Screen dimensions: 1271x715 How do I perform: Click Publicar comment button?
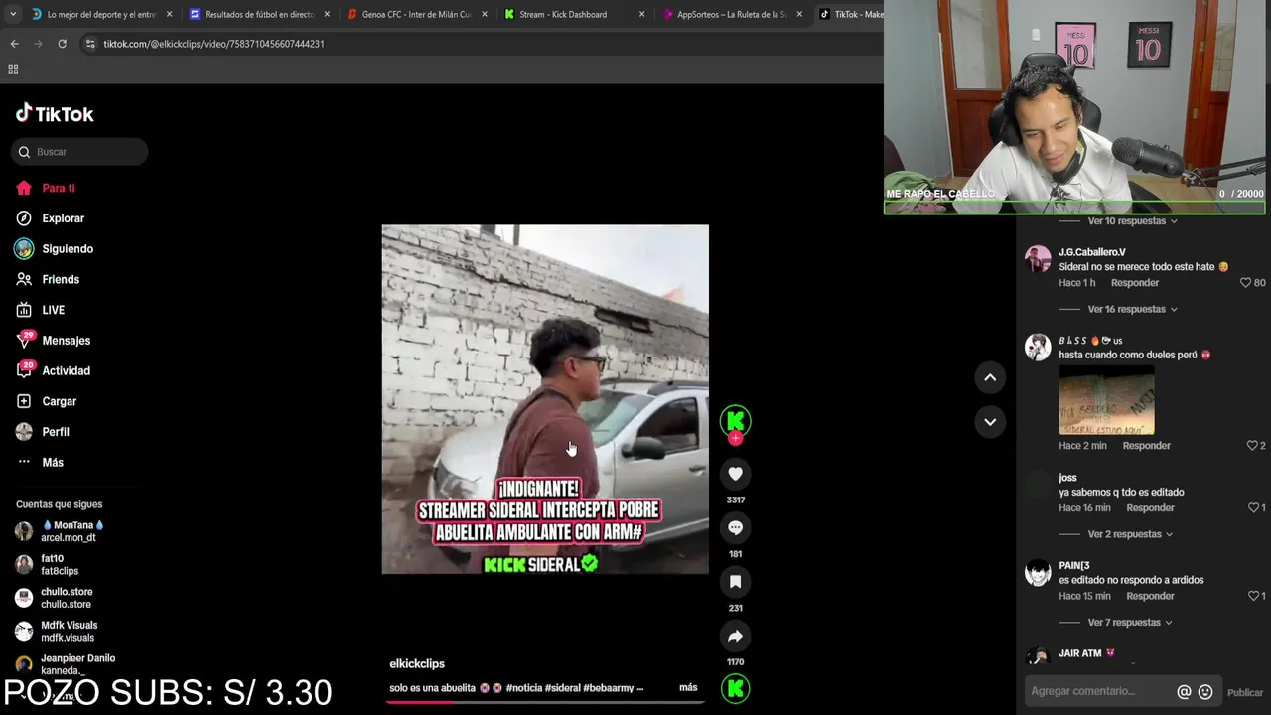pyautogui.click(x=1245, y=693)
